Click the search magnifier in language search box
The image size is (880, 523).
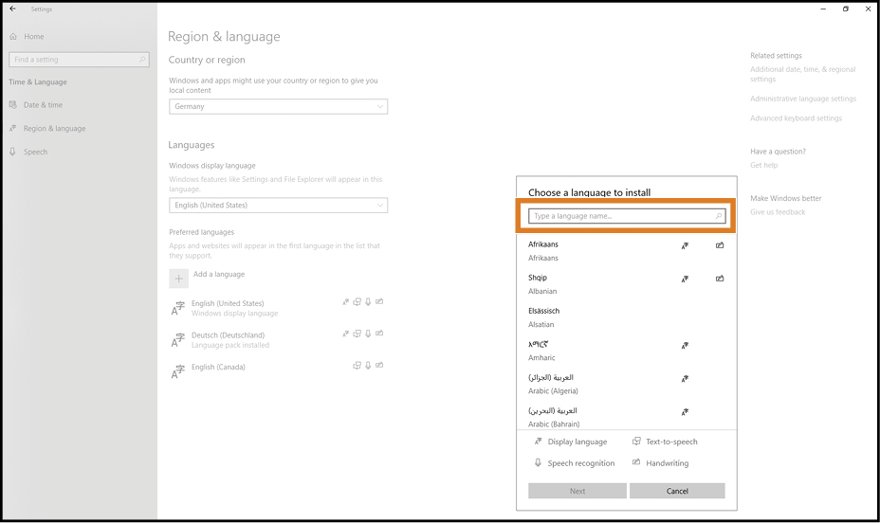click(x=719, y=216)
